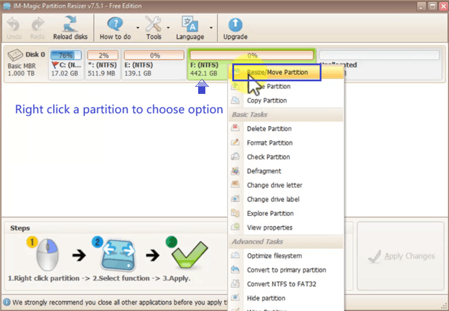This screenshot has width=449, height=311.
Task: Choose Copy Partition menu entry
Action: point(286,100)
